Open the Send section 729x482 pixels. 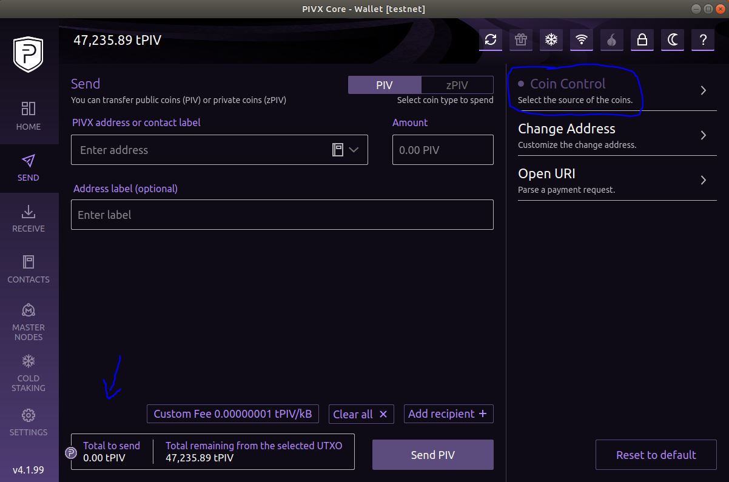[29, 168]
